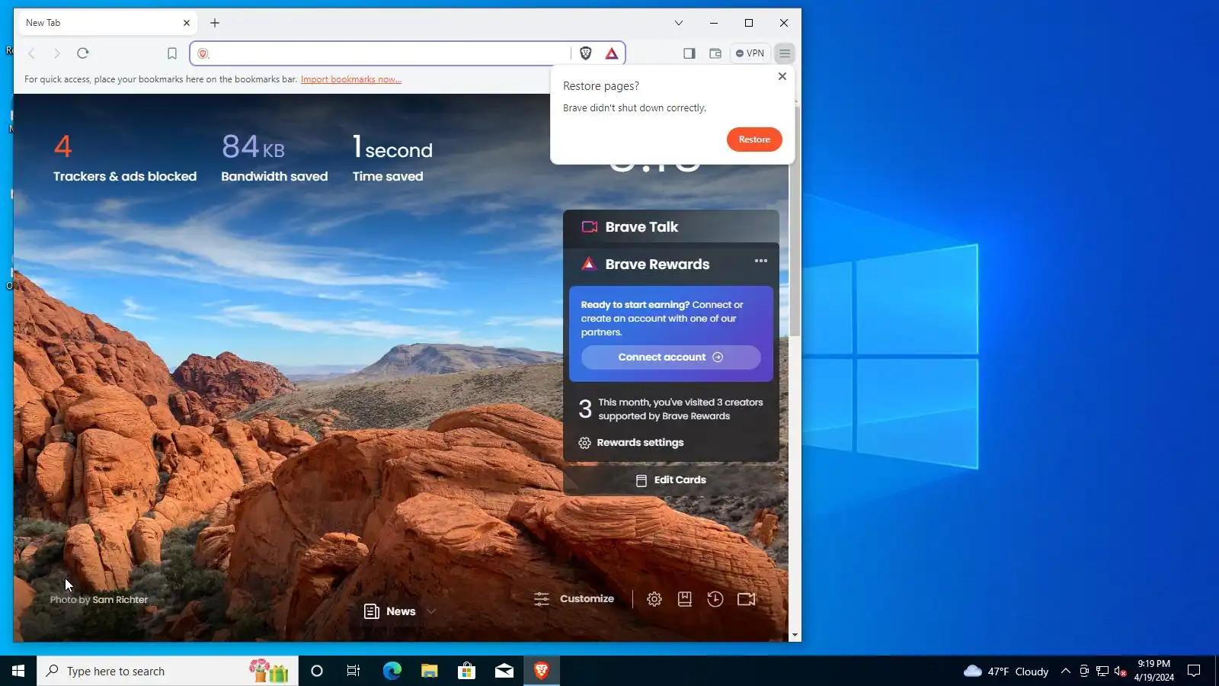Open new tab with plus button

(215, 23)
